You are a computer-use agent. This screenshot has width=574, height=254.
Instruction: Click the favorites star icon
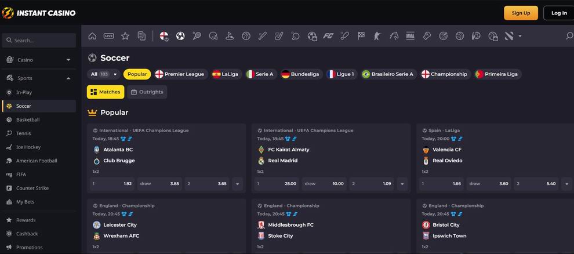point(125,36)
